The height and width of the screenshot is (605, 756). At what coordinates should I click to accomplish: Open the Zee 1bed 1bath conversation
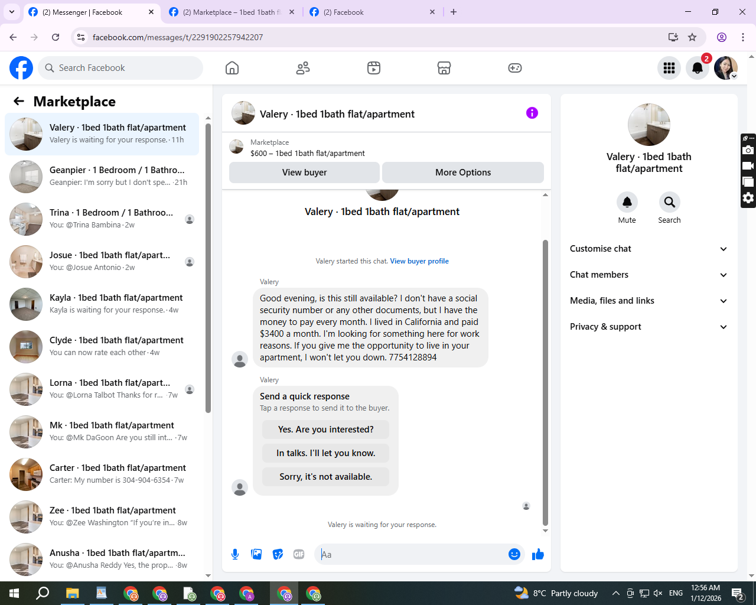point(102,517)
